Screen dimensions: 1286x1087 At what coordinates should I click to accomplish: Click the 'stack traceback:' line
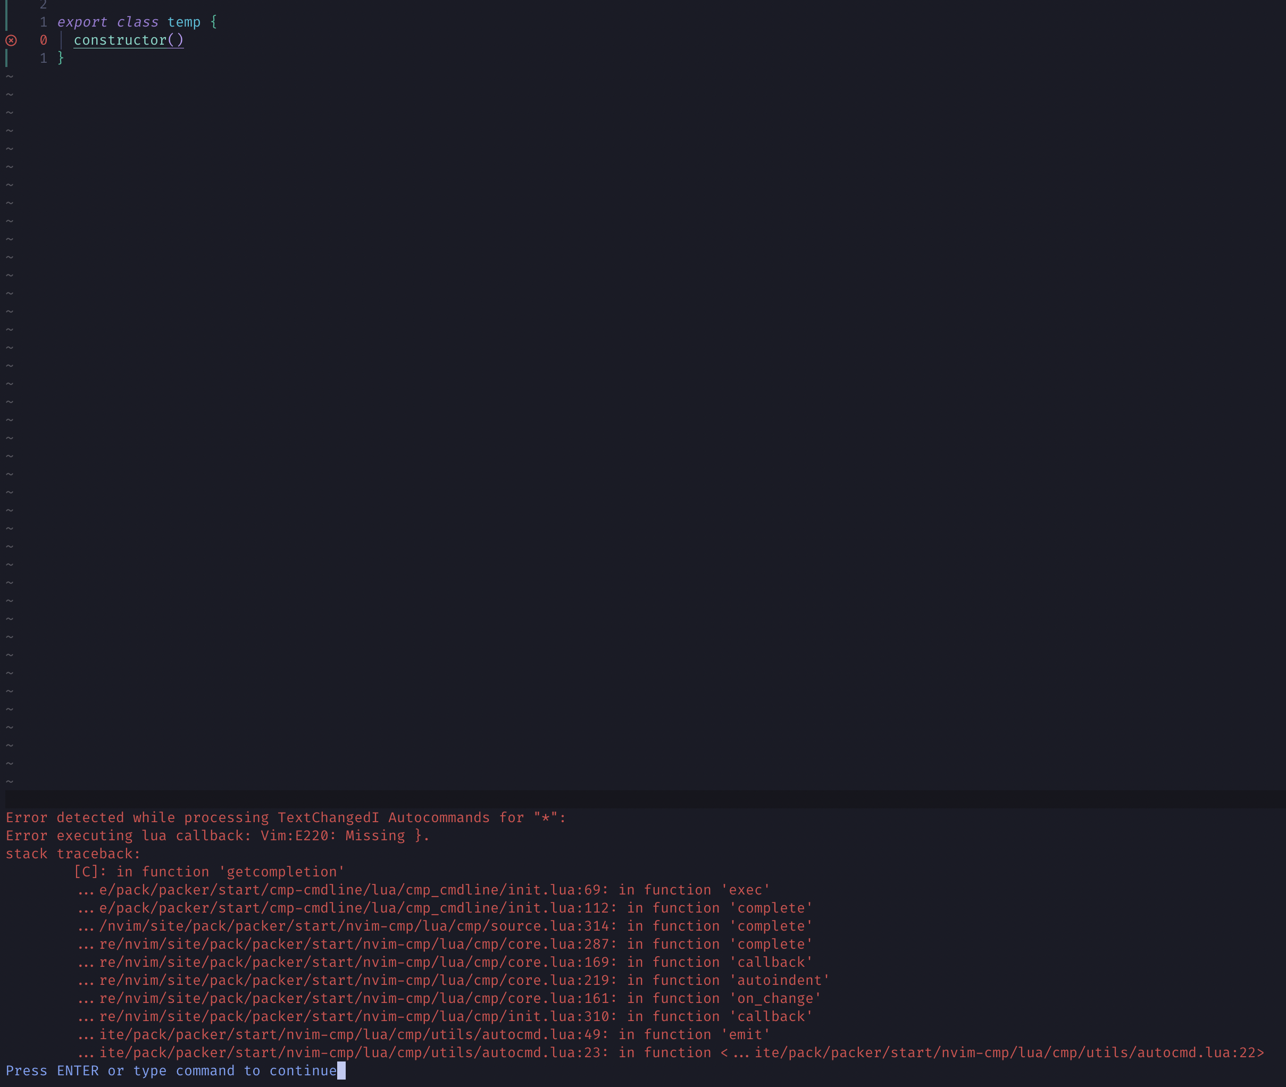(x=73, y=854)
